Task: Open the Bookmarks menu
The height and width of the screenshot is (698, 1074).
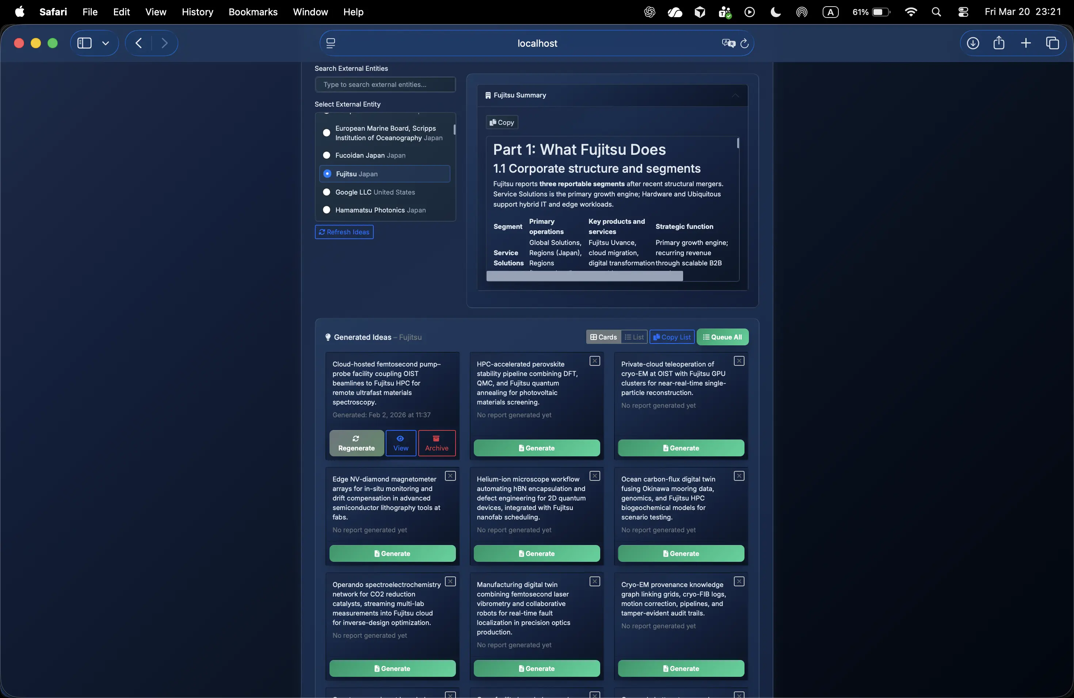Action: pos(253,12)
